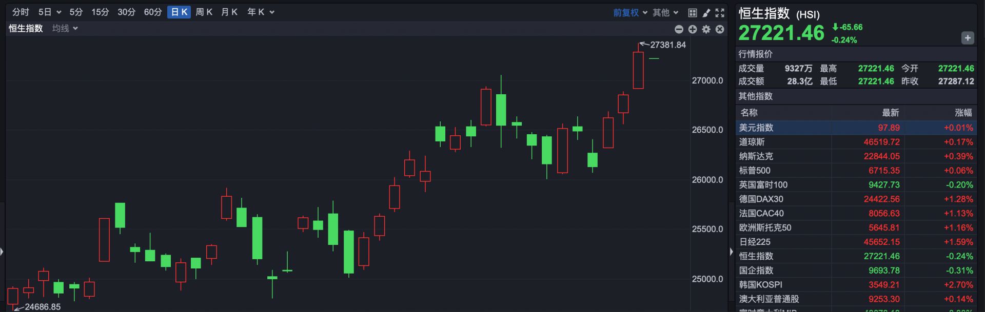Sort the index list by 涨幅 column
985x312 pixels.
tap(963, 113)
